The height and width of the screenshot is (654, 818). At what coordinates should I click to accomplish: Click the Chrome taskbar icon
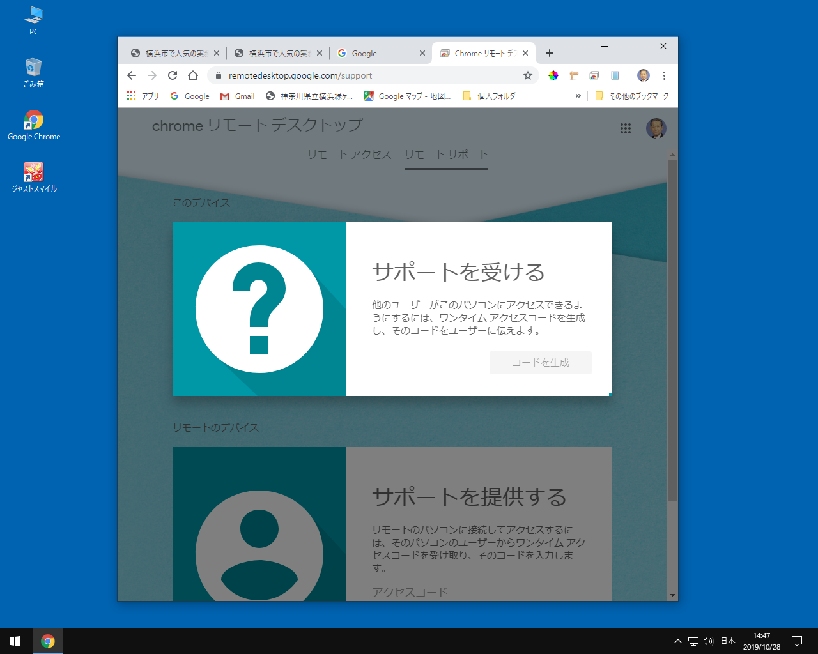(x=48, y=641)
